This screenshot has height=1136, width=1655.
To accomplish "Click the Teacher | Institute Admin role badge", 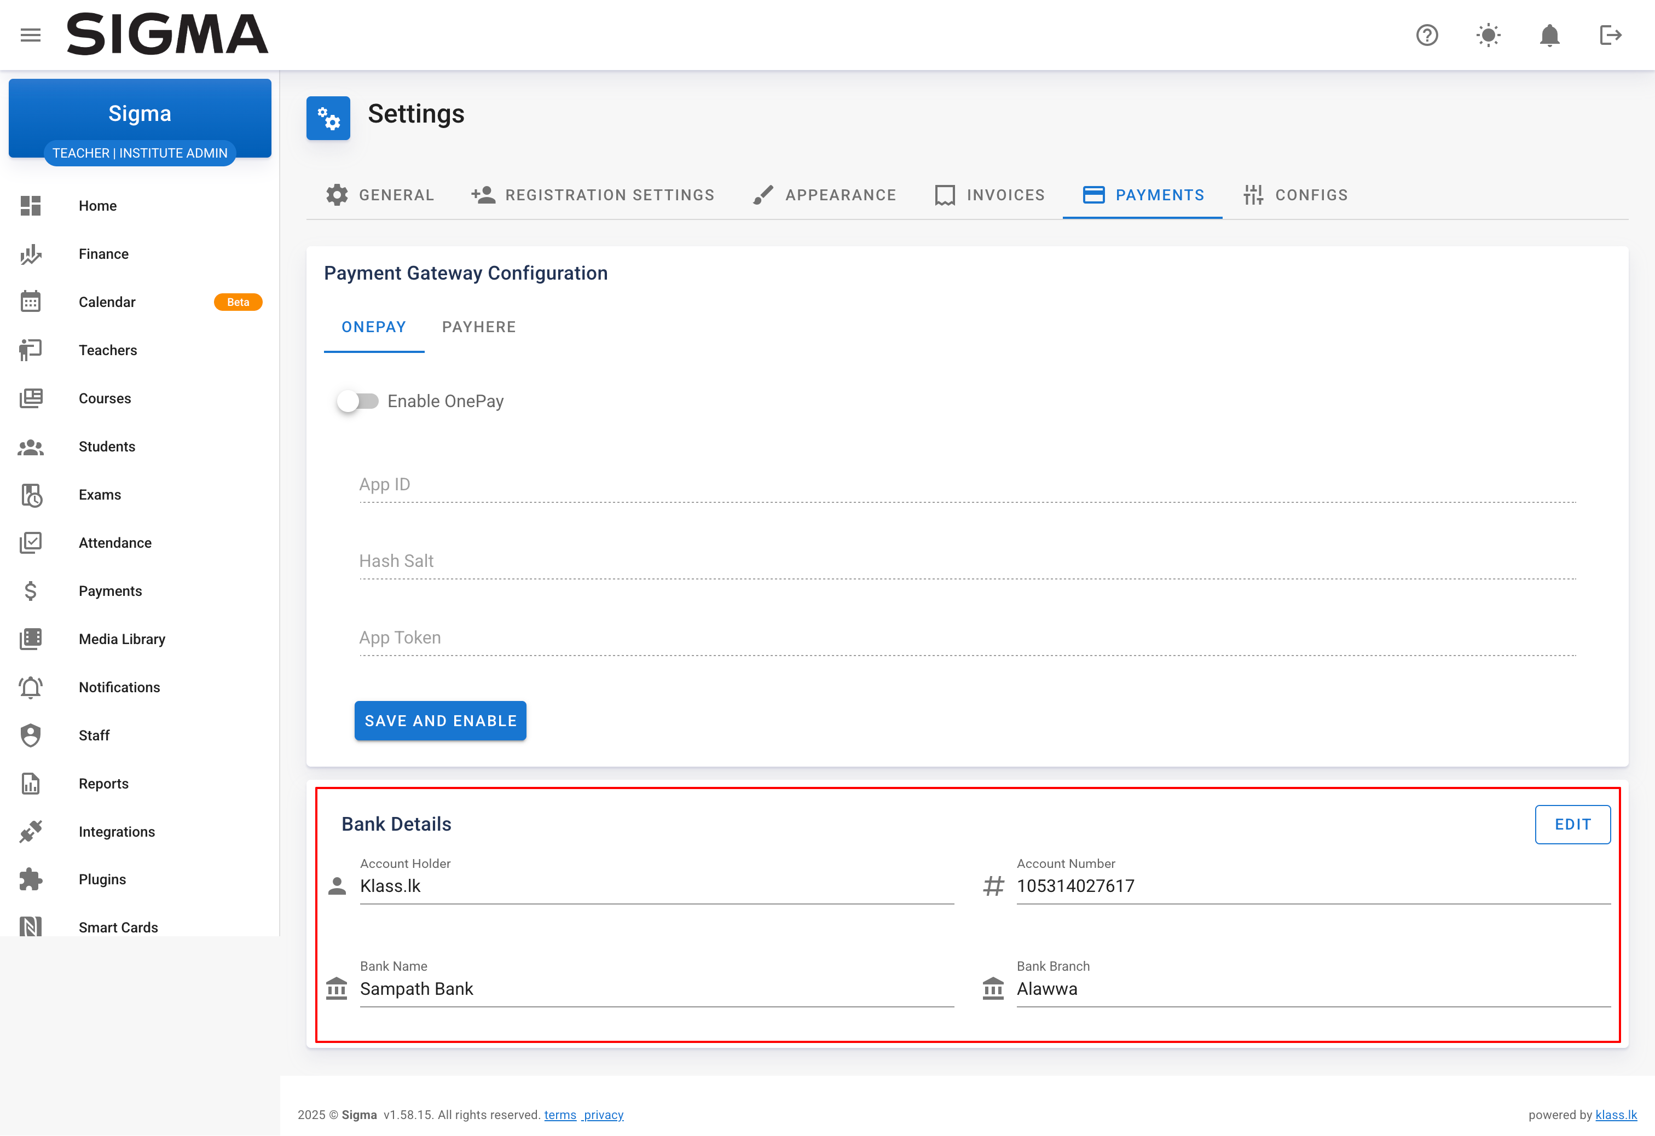I will click(x=140, y=153).
